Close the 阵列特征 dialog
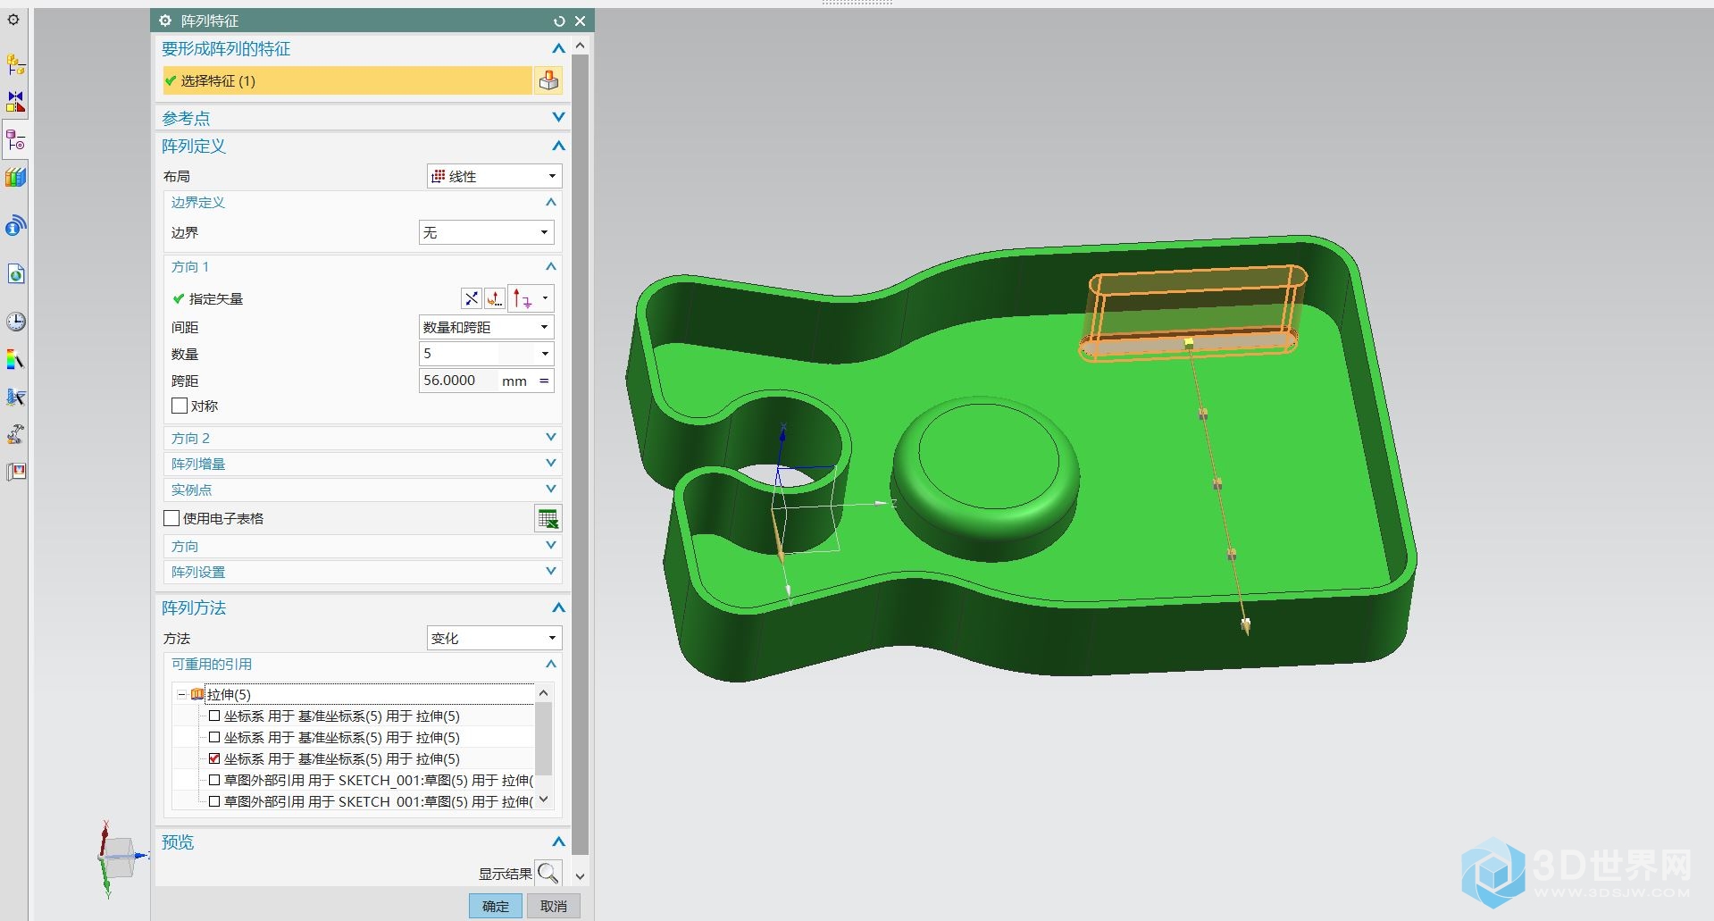 pos(580,21)
